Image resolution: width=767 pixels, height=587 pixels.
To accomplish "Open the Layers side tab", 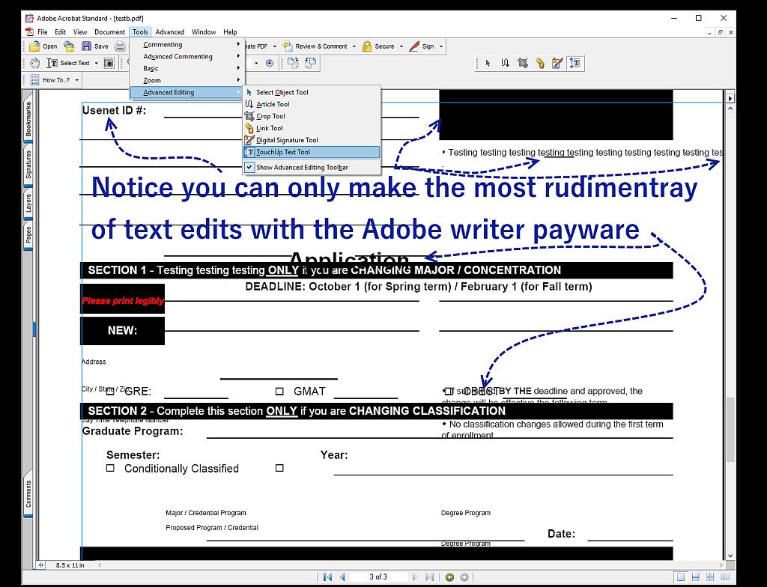I will point(28,204).
